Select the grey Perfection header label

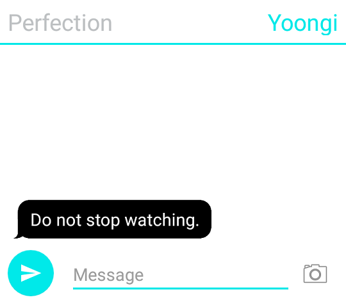(60, 22)
